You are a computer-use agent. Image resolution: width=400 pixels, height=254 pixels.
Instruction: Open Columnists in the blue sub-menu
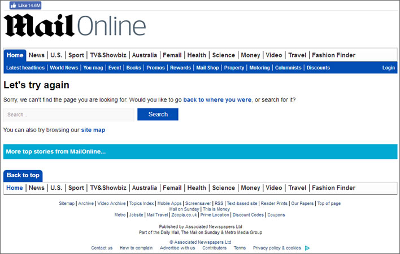(288, 68)
